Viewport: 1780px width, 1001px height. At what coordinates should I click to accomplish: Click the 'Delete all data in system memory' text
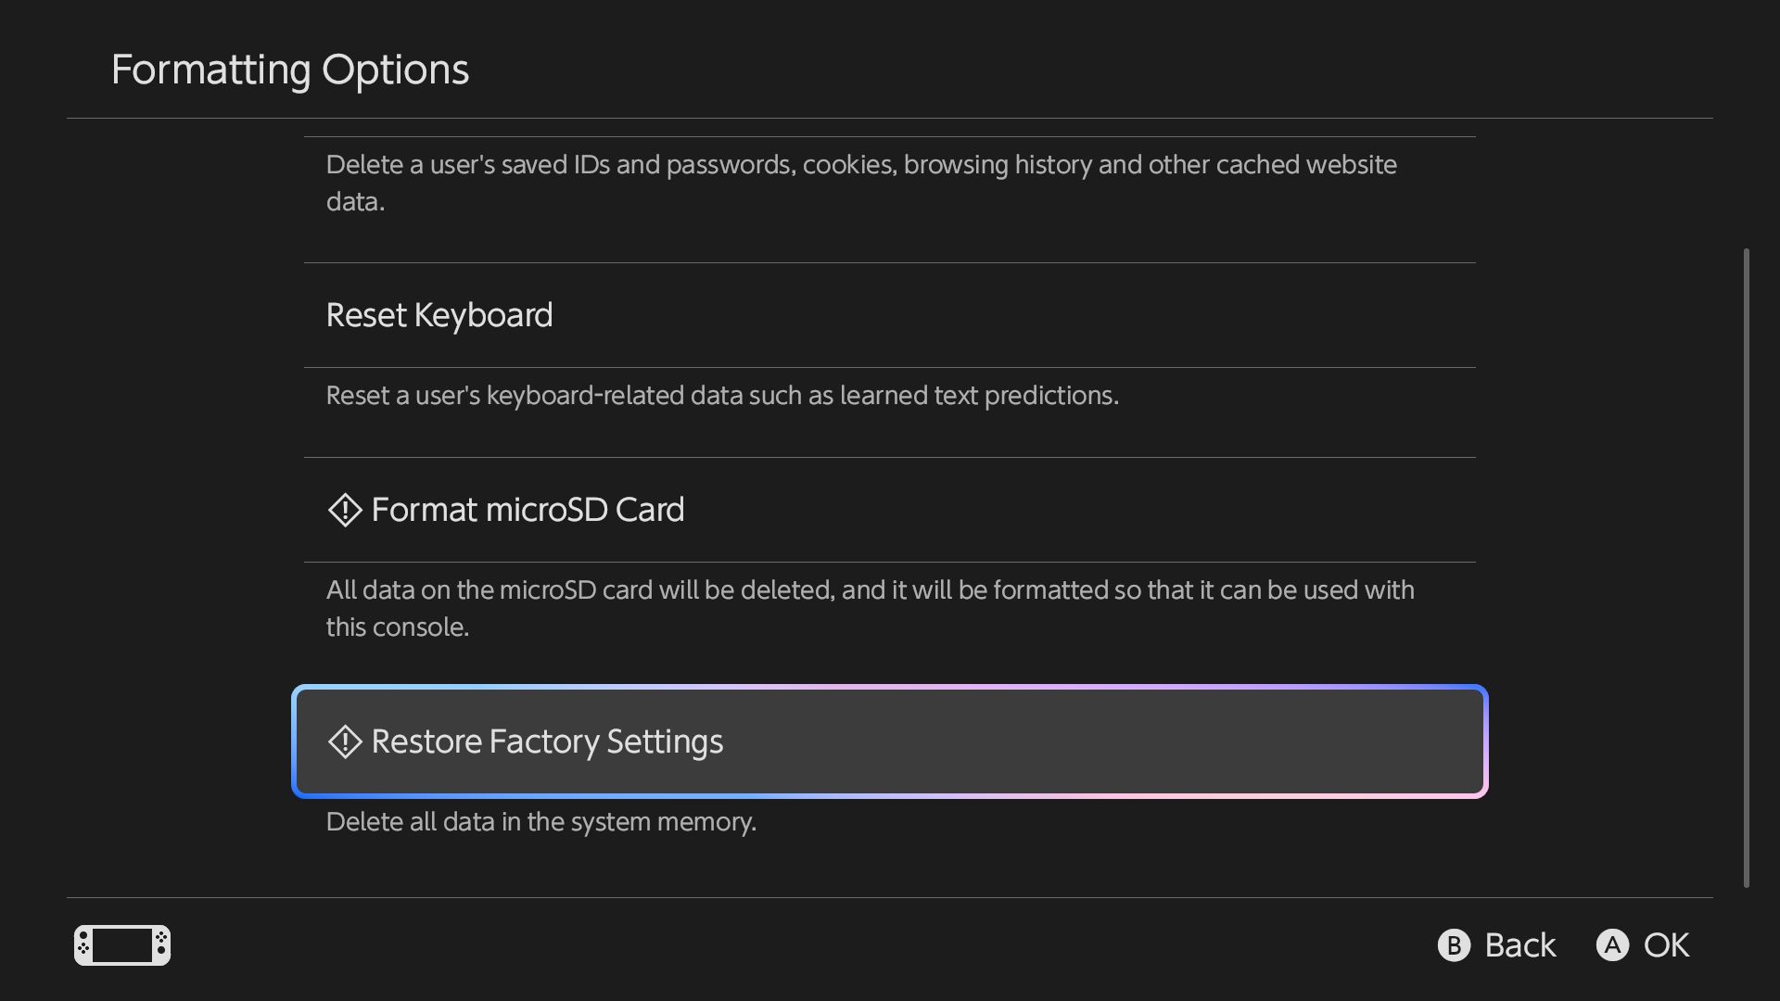(x=541, y=822)
